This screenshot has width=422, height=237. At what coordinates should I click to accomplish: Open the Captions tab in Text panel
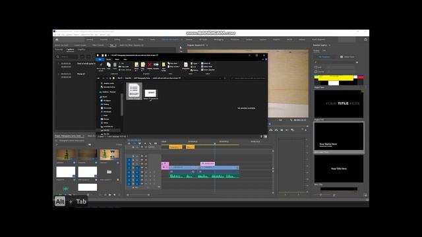71,49
